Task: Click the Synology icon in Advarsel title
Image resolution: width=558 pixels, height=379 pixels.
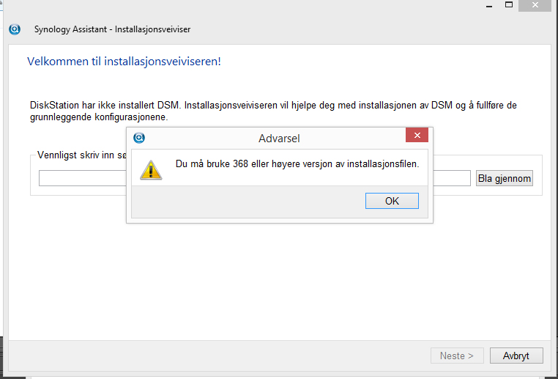Action: coord(139,138)
